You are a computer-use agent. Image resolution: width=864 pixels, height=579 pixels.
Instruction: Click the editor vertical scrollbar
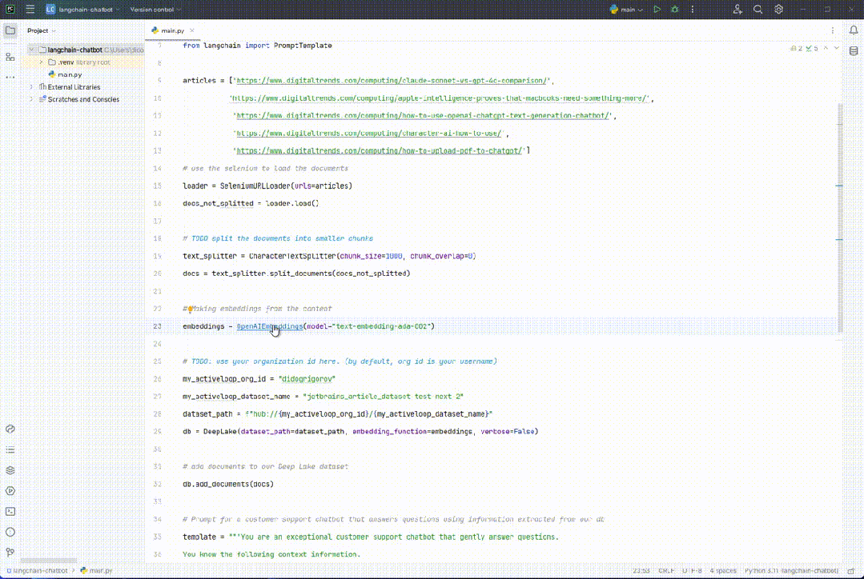coord(840,218)
